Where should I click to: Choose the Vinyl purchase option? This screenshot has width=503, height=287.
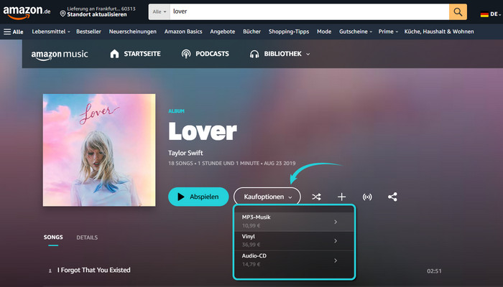point(293,241)
